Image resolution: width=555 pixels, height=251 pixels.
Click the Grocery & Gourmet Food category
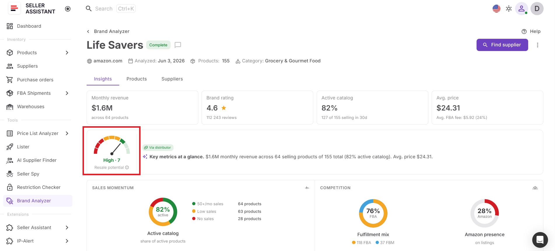tap(293, 61)
